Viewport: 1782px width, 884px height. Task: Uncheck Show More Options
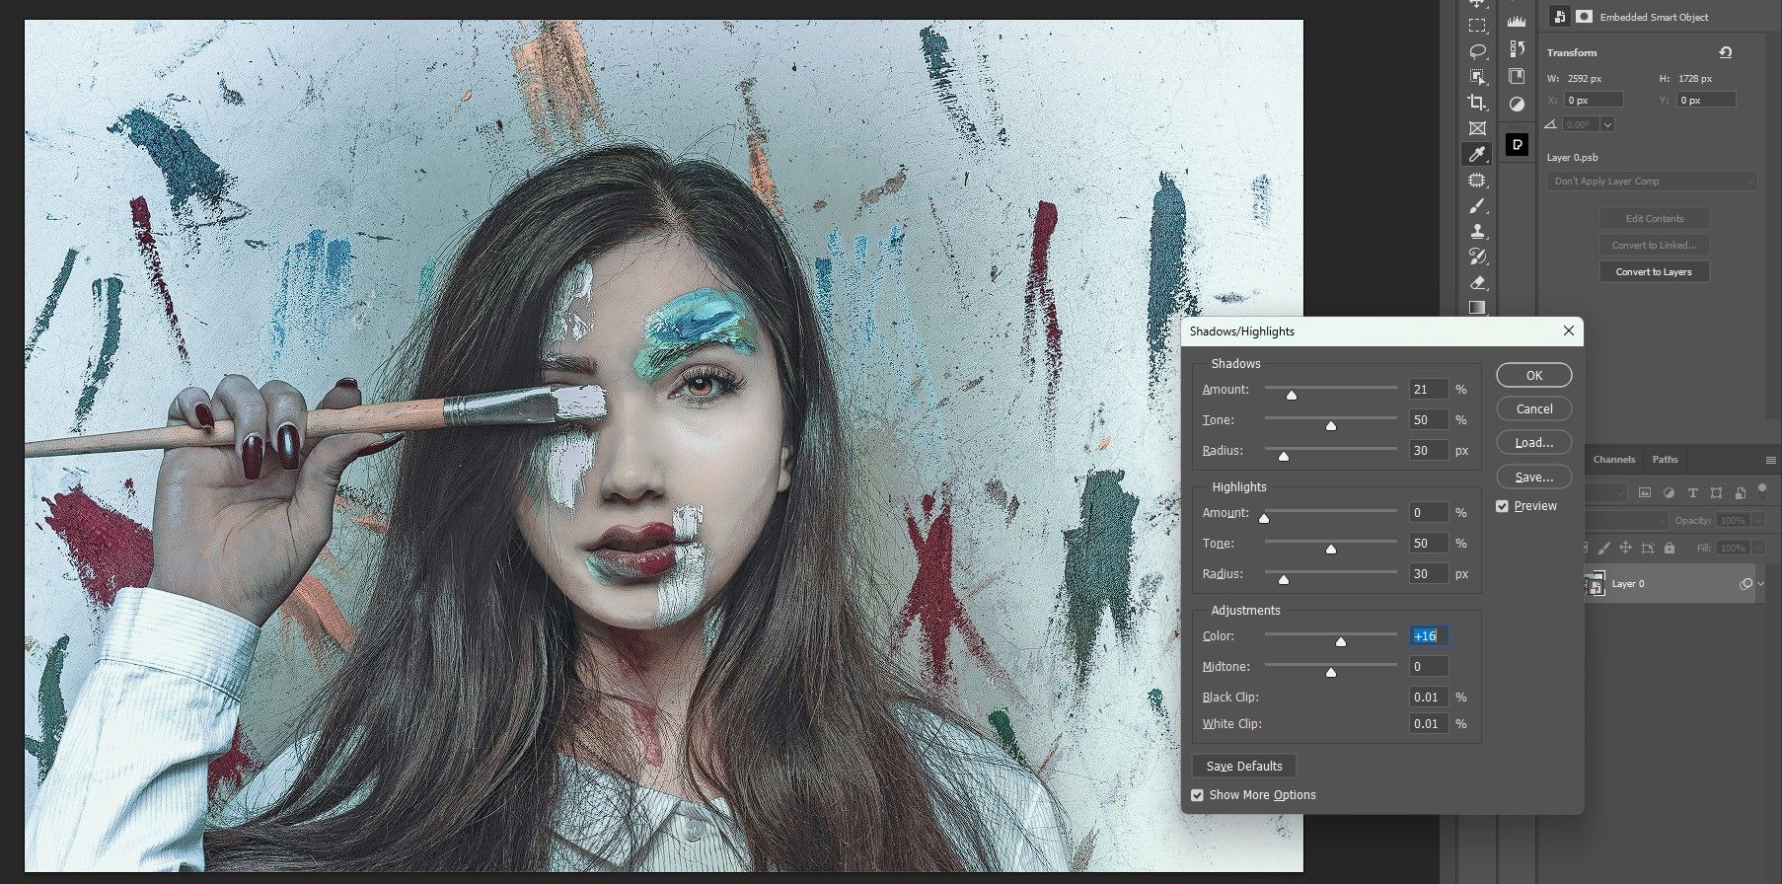pyautogui.click(x=1198, y=795)
